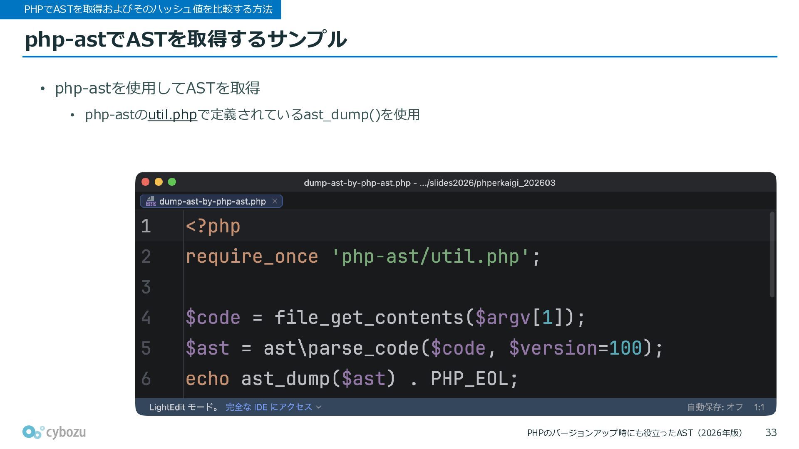This screenshot has height=449, width=799.
Task: Close the dump-ast-by-php-ast.php tab
Action: [x=275, y=201]
